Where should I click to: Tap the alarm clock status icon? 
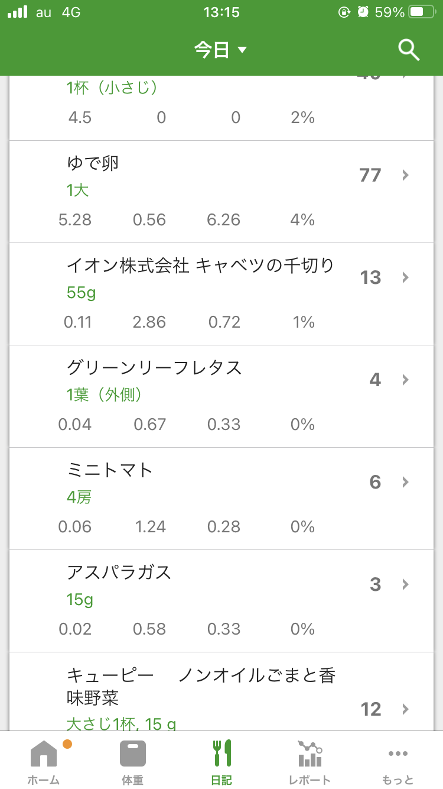(363, 12)
